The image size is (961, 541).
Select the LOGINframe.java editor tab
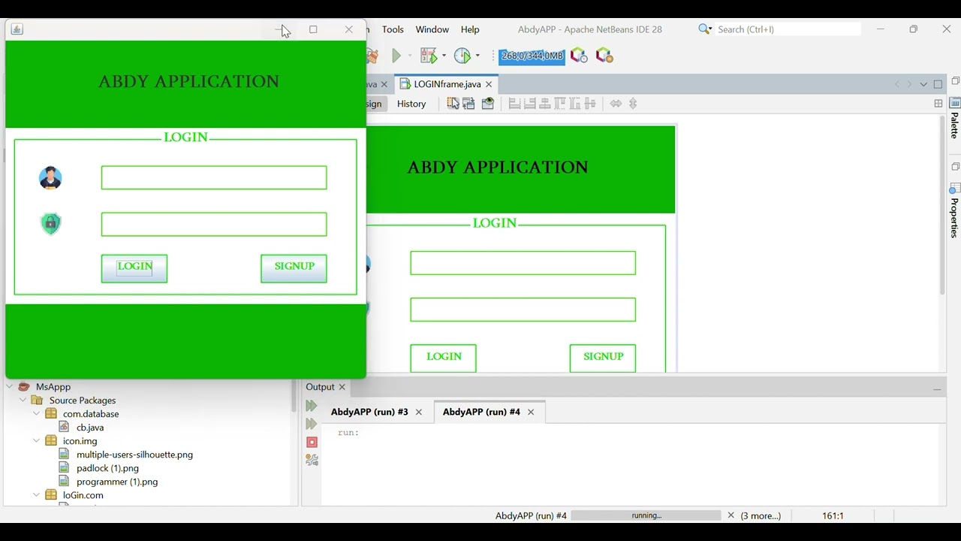click(447, 84)
